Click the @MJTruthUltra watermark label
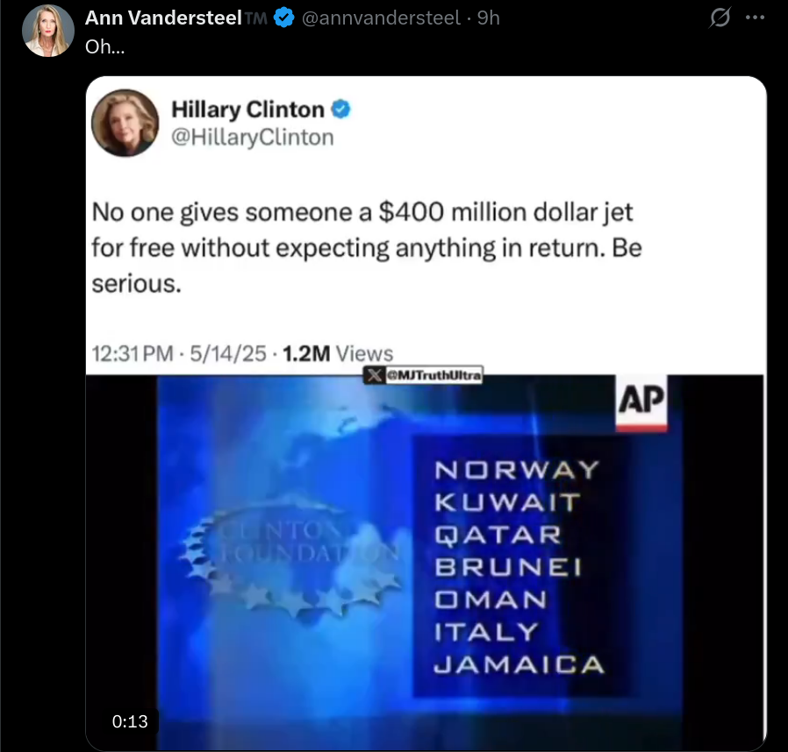Viewport: 788px width, 752px height. coord(433,375)
